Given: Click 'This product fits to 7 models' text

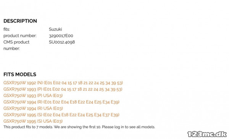Looking at the screenshot, I should [28, 127].
